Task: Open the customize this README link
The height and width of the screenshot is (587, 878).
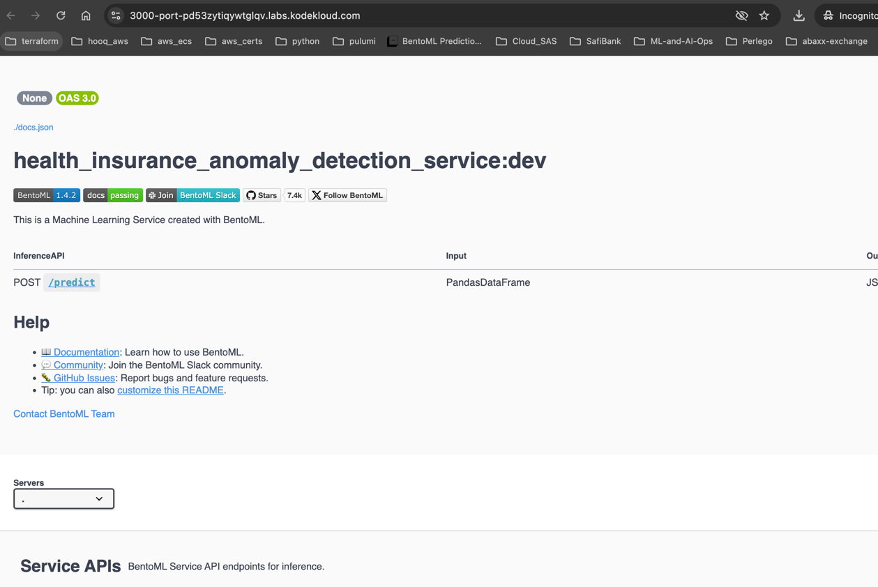Action: coord(170,390)
